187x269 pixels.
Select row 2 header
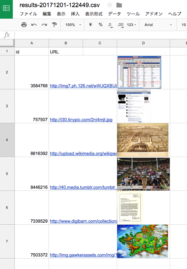pyautogui.click(x=7, y=72)
